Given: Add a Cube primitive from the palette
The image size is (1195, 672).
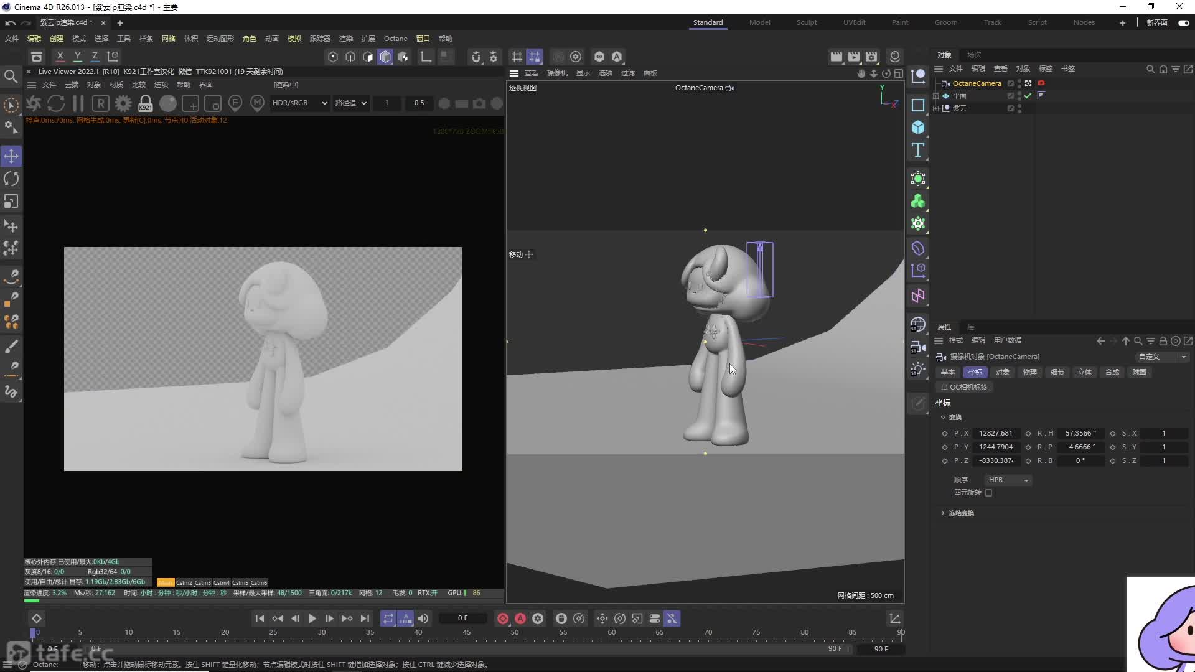Looking at the screenshot, I should (x=918, y=128).
